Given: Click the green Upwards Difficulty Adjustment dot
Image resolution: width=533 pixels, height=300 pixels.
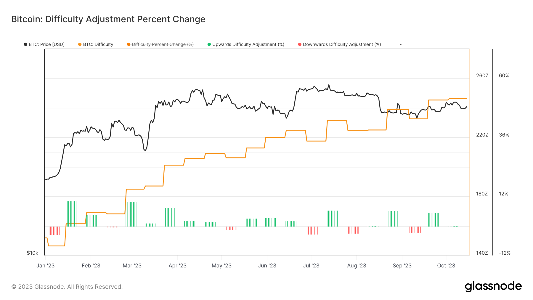Looking at the screenshot, I should coord(209,44).
